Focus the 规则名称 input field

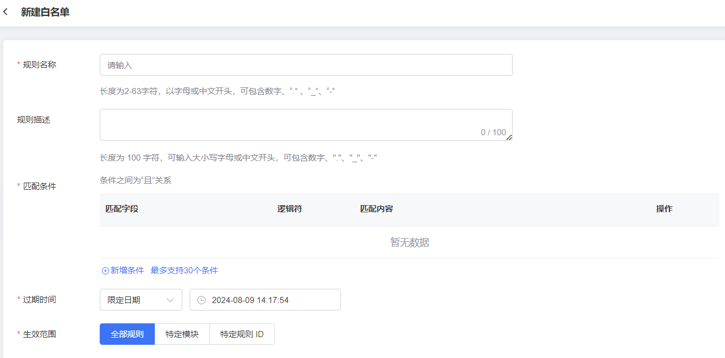306,65
